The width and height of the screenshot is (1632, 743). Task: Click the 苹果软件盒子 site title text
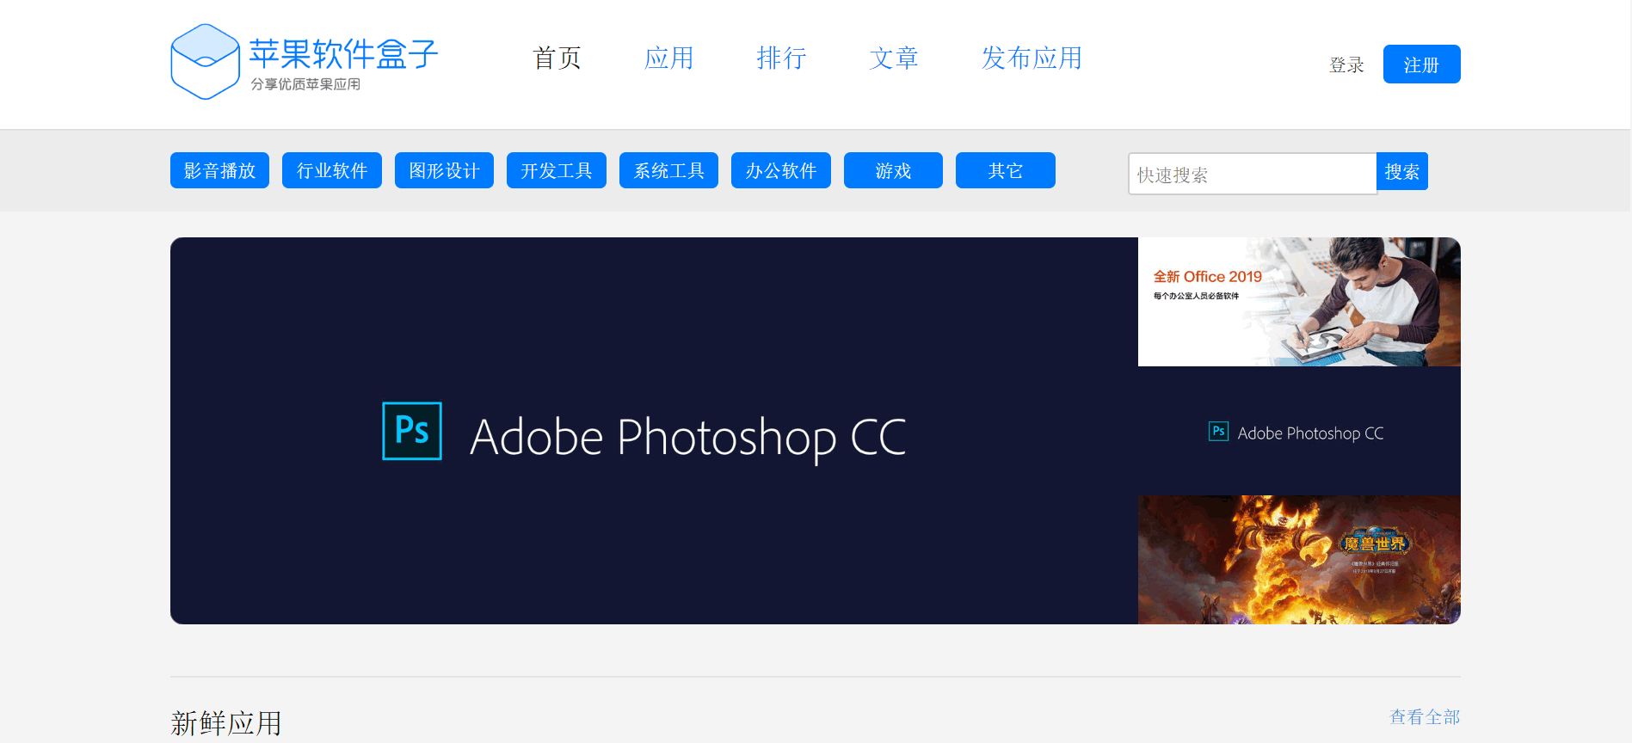point(344,53)
